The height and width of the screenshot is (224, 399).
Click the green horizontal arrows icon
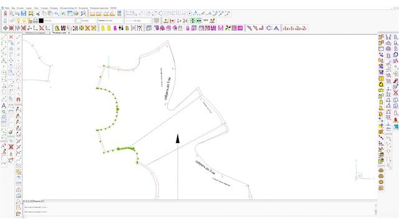[199, 21]
